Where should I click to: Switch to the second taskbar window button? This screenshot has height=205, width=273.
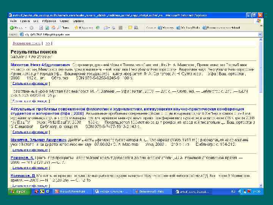point(112,192)
